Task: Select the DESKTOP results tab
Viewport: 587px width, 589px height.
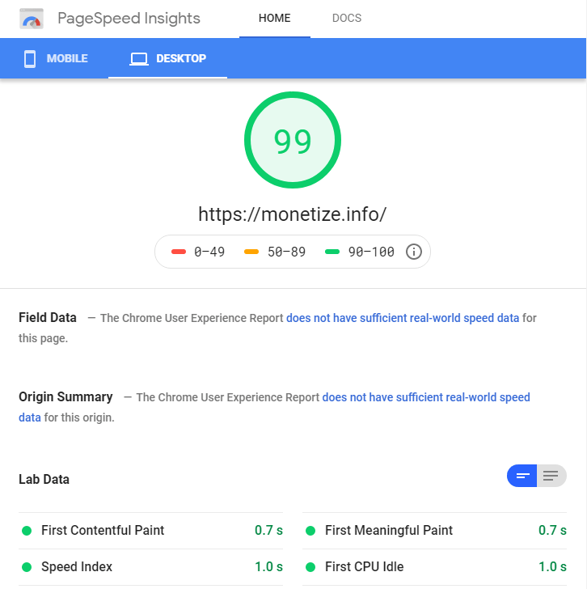Action: point(167,58)
